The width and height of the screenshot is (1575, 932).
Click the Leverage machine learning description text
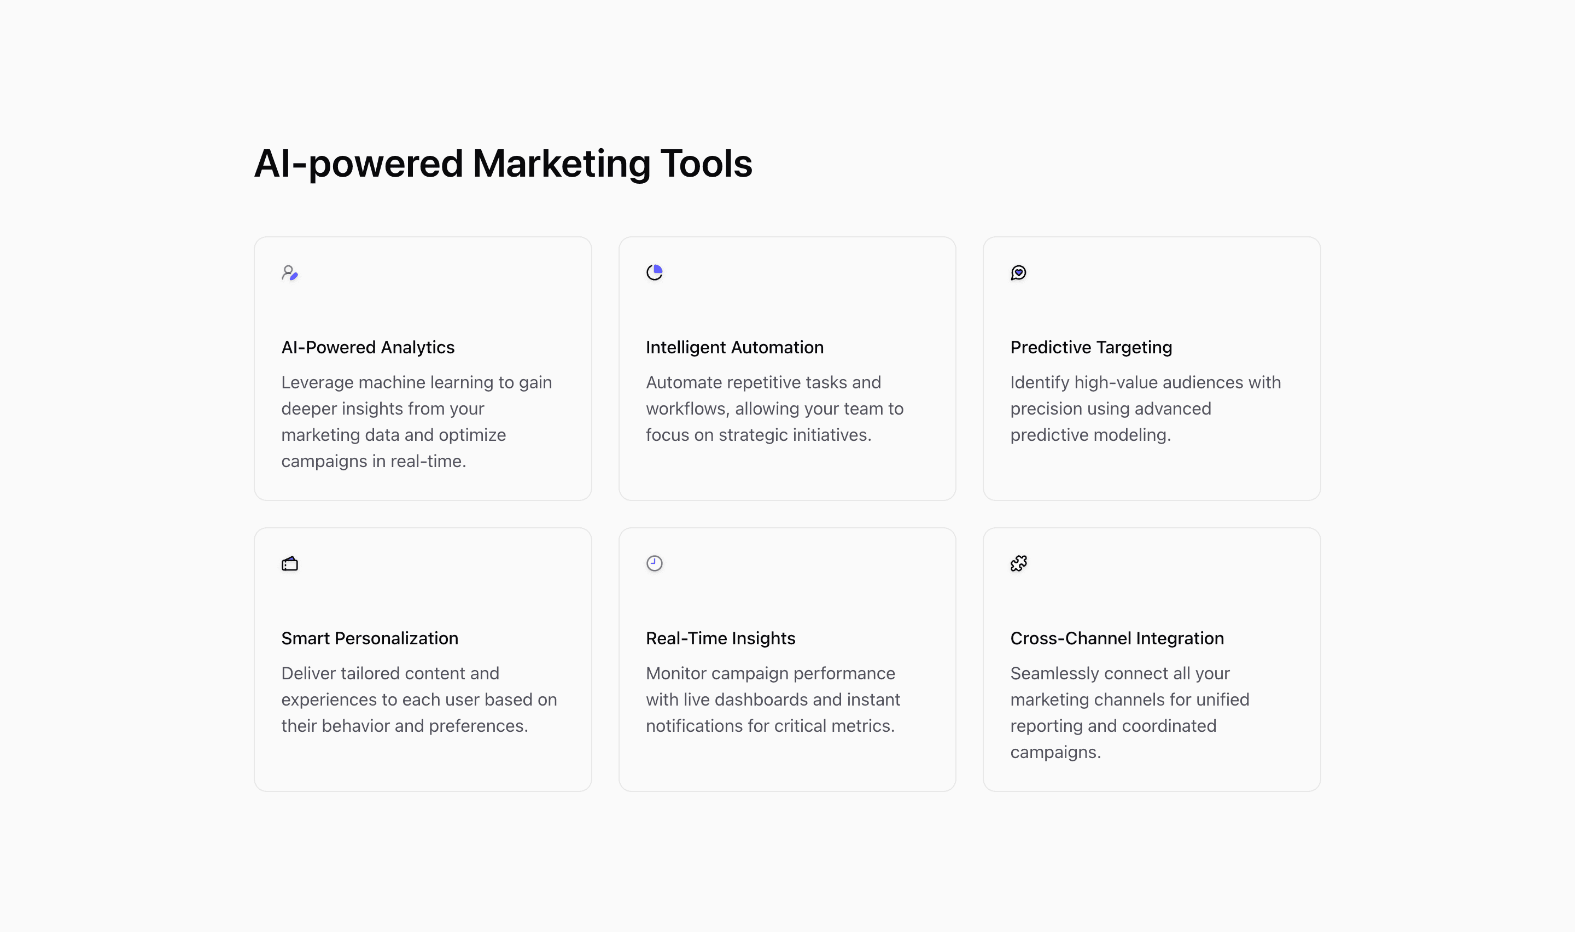point(417,421)
